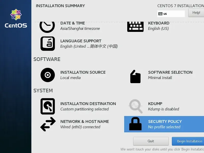
Task: Click the Network & Host Name arrows icon
Action: 48,124
